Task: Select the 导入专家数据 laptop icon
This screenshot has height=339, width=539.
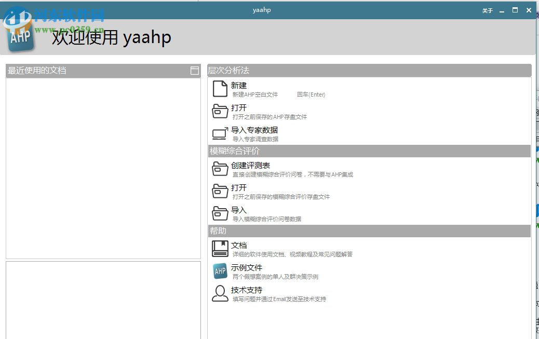Action: (x=220, y=133)
